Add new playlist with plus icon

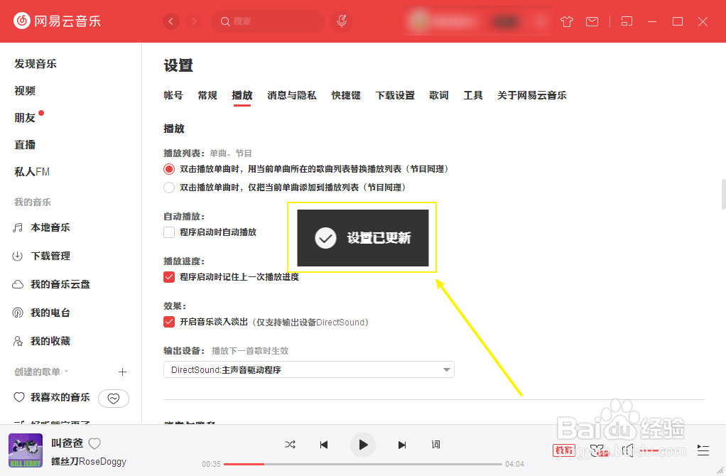click(122, 372)
